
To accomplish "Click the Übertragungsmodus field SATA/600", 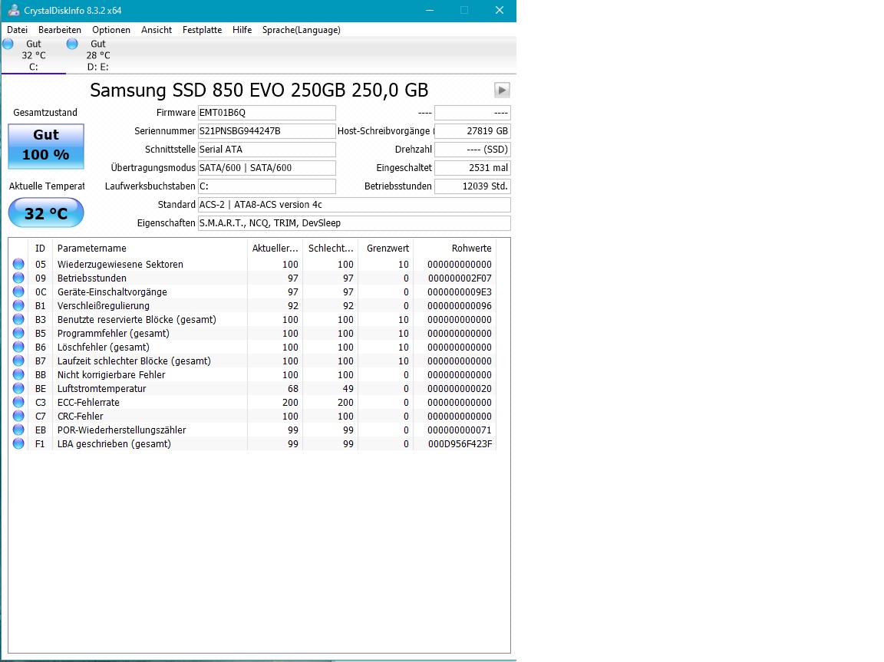I will point(267,168).
